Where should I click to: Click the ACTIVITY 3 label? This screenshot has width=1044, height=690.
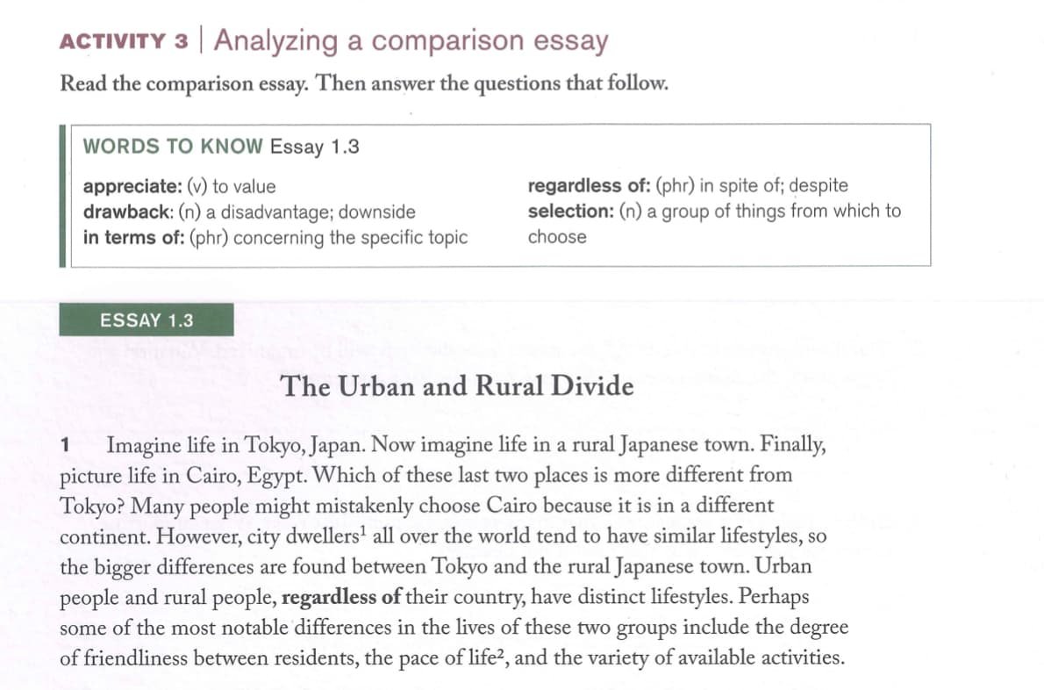click(x=125, y=42)
